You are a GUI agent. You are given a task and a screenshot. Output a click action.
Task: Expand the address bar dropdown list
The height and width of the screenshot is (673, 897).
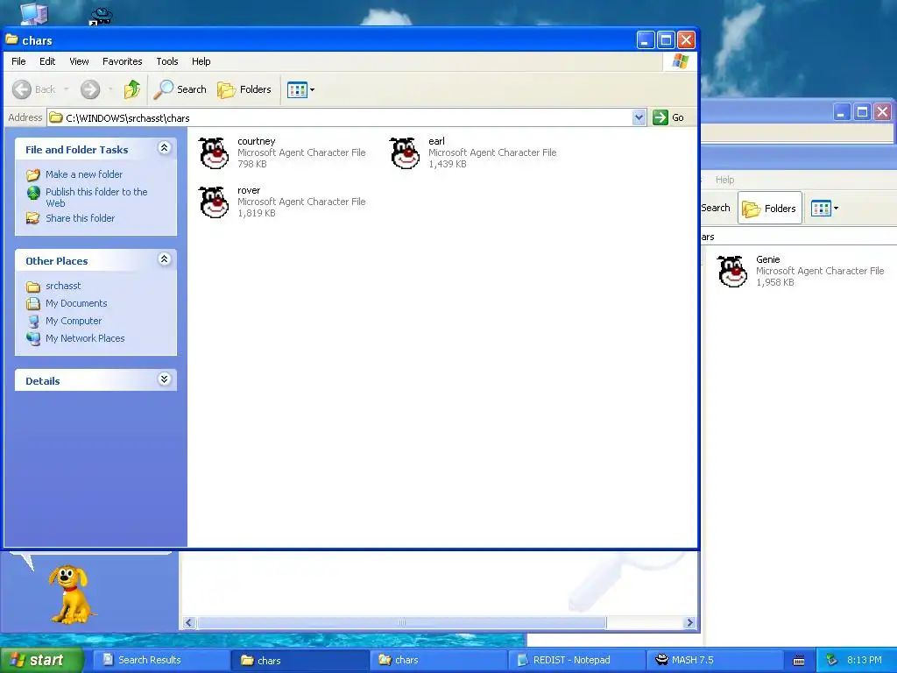coord(639,118)
